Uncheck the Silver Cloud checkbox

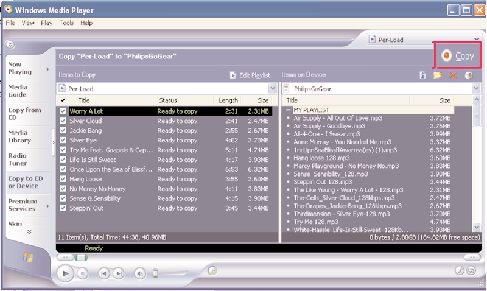pyautogui.click(x=63, y=121)
